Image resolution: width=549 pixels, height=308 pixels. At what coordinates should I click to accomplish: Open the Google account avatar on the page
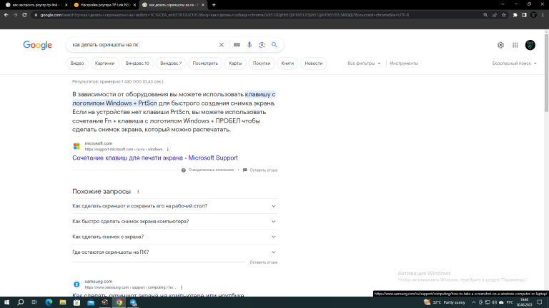pyautogui.click(x=530, y=45)
